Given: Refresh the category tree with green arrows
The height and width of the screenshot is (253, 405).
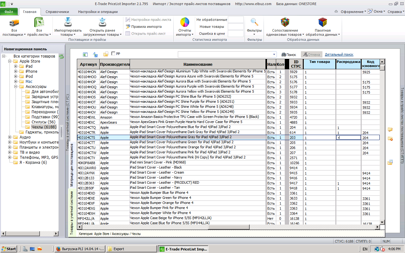Looking at the screenshot, I should click(x=61, y=56).
